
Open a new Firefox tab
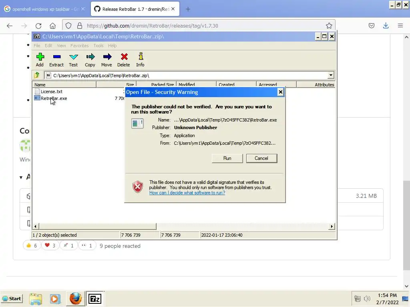tap(188, 9)
